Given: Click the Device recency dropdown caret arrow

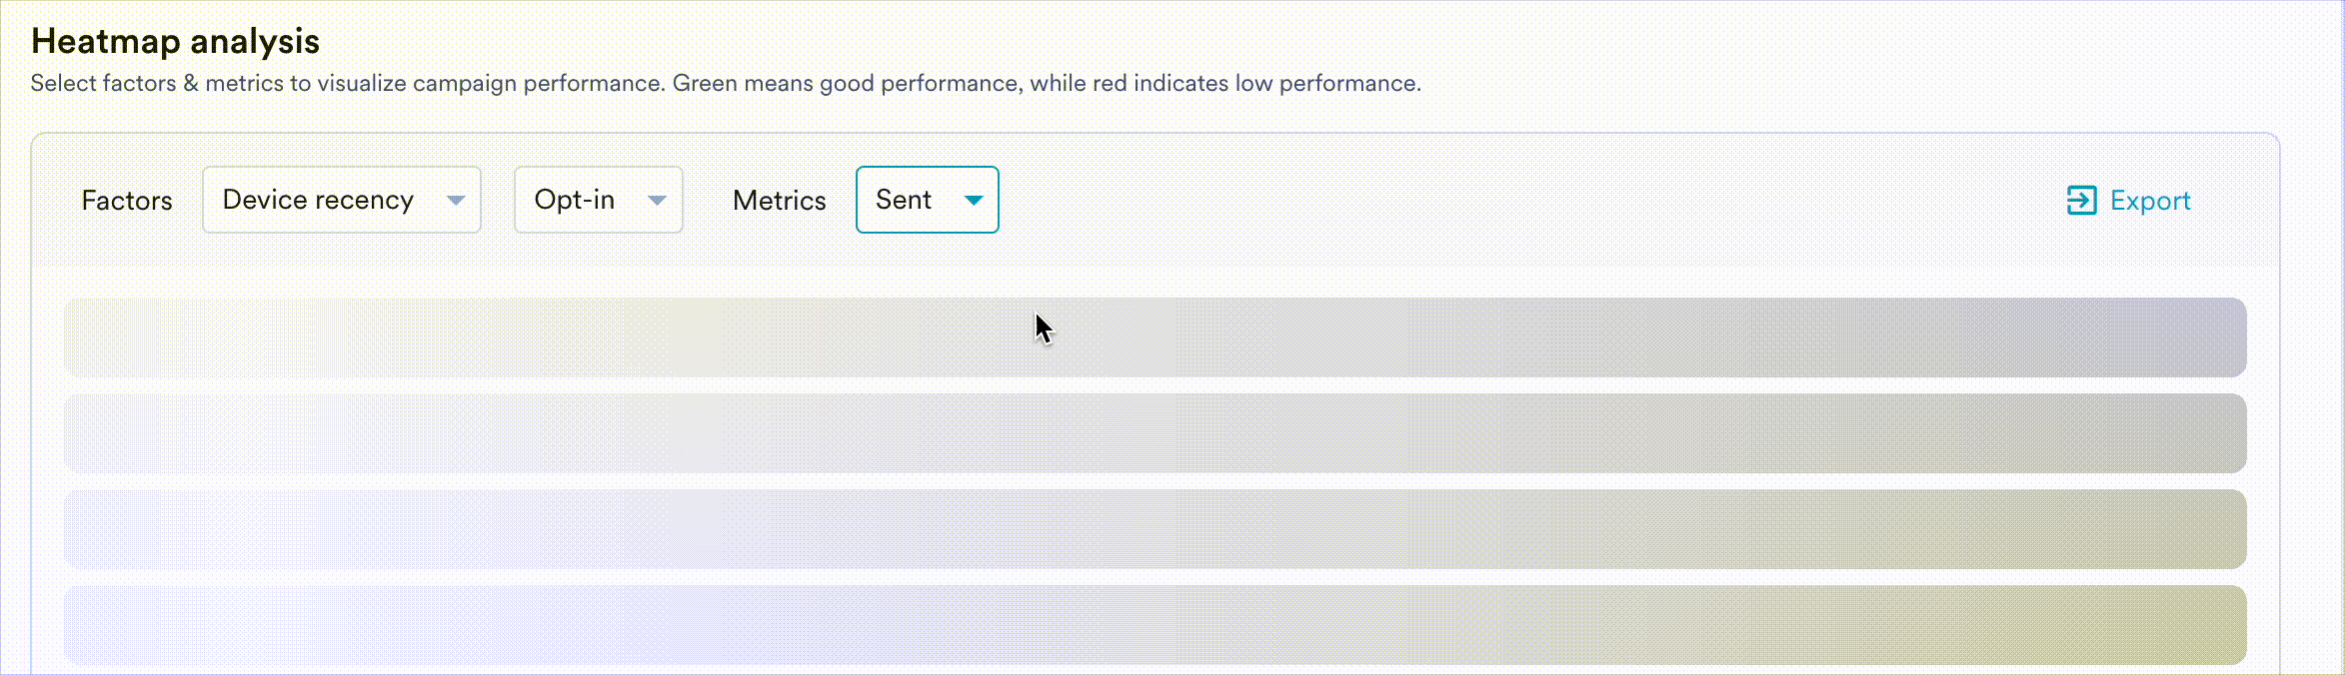Looking at the screenshot, I should [x=456, y=201].
